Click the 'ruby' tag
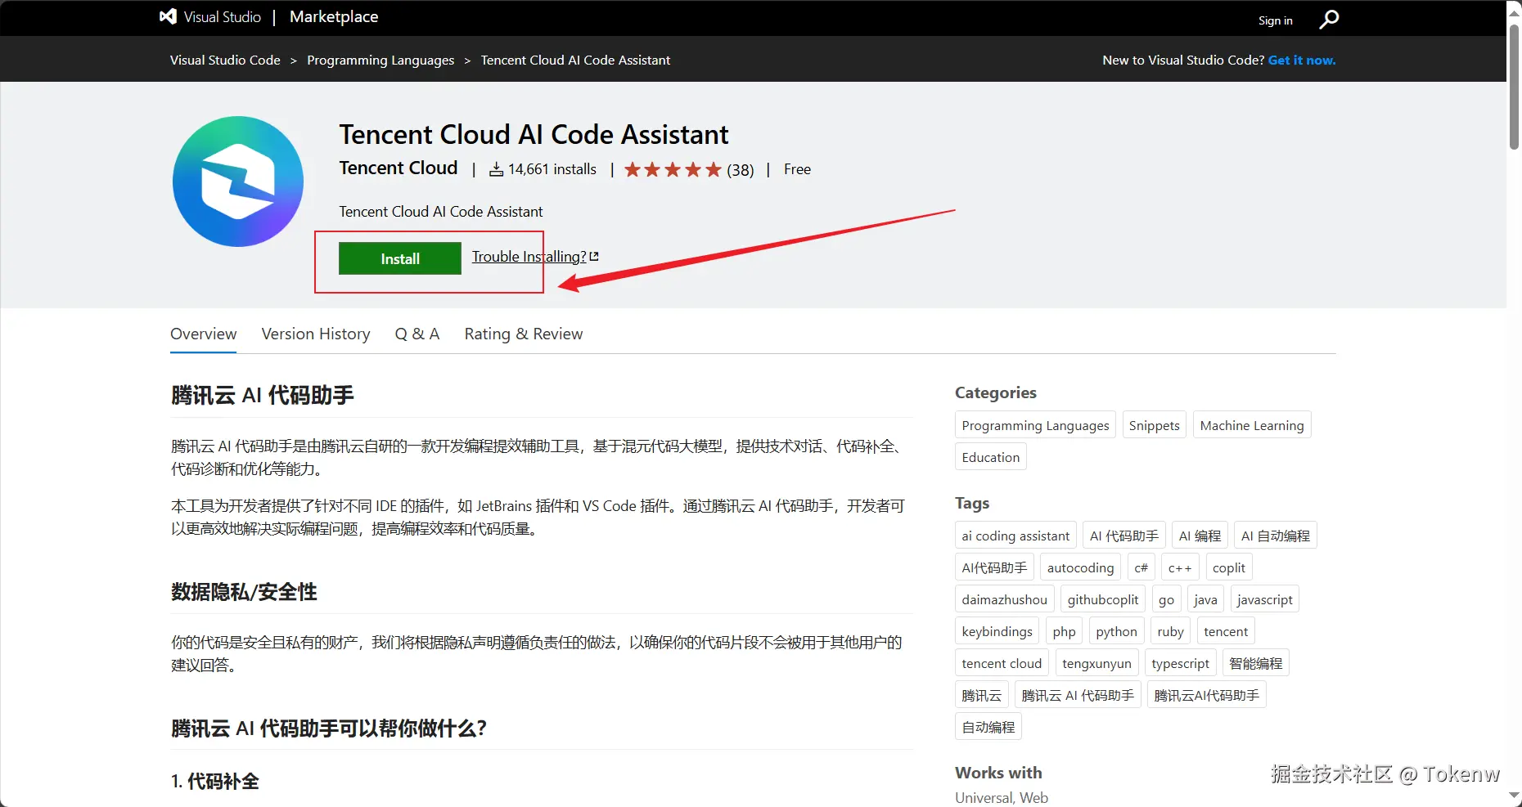The width and height of the screenshot is (1522, 807). point(1171,631)
